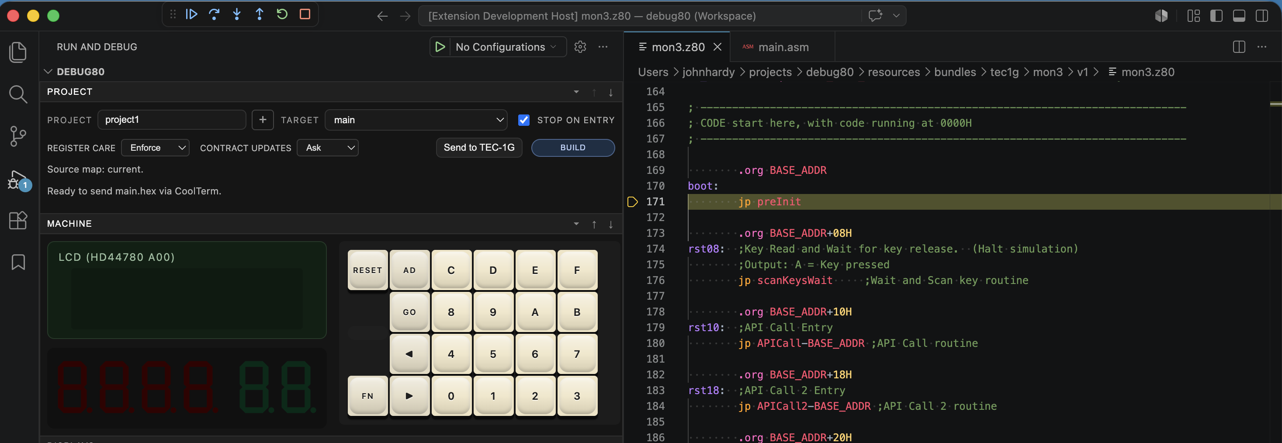Close the mon3.z80 tab
The width and height of the screenshot is (1282, 443).
click(717, 47)
